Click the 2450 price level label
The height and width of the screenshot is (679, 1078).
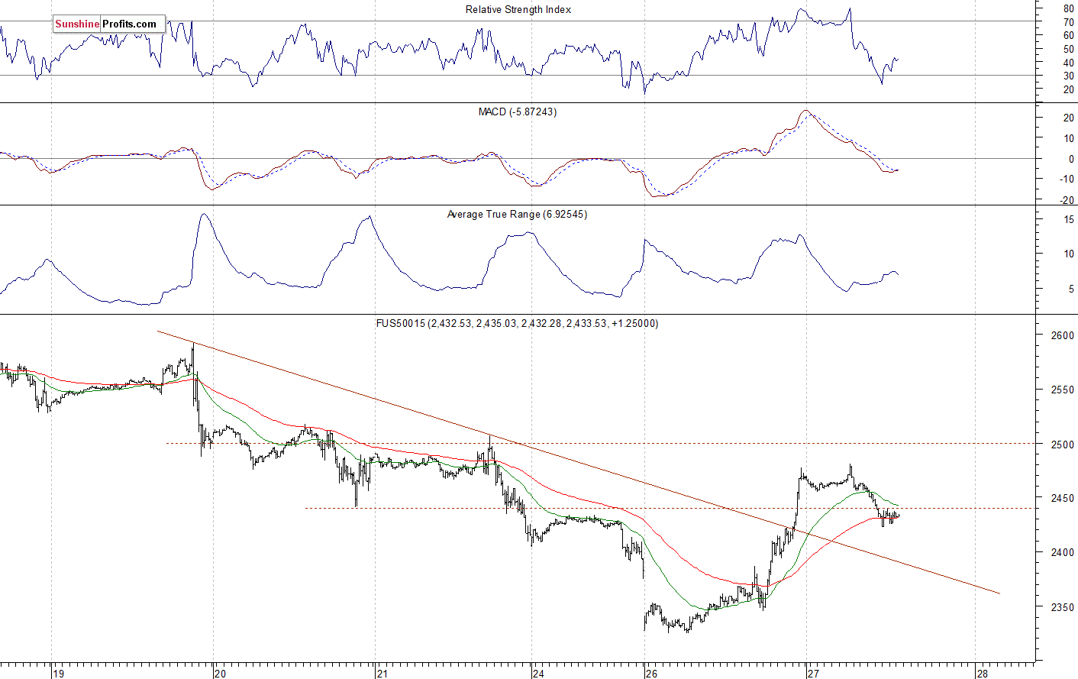[1062, 499]
